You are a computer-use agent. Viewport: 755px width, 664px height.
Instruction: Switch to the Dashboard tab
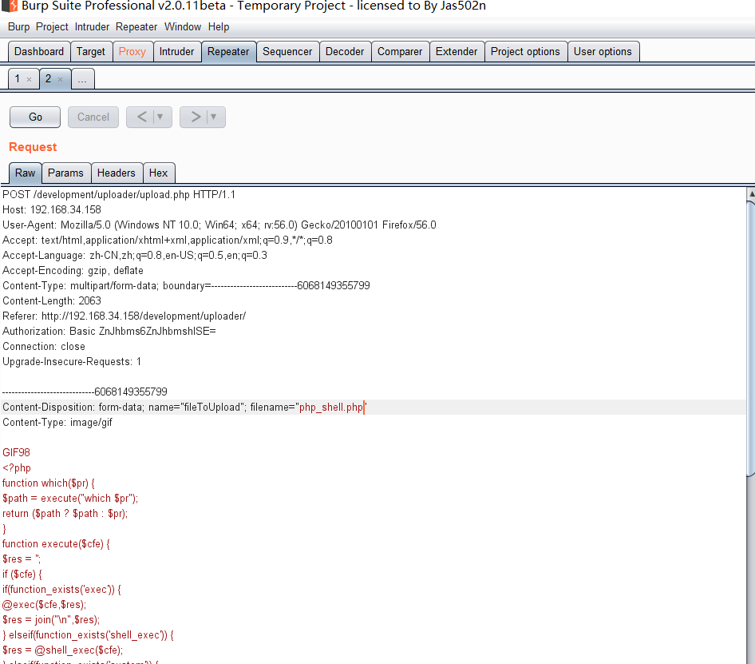pyautogui.click(x=39, y=52)
